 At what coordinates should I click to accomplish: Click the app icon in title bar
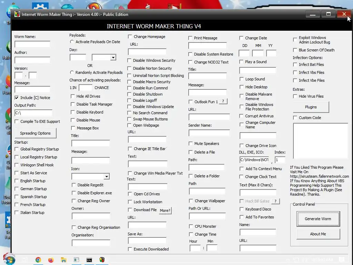click(17, 14)
